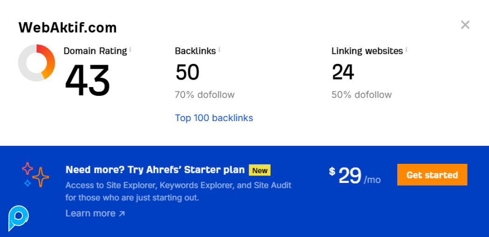489x237 pixels.
Task: Open the Top 100 backlinks link
Action: (214, 118)
